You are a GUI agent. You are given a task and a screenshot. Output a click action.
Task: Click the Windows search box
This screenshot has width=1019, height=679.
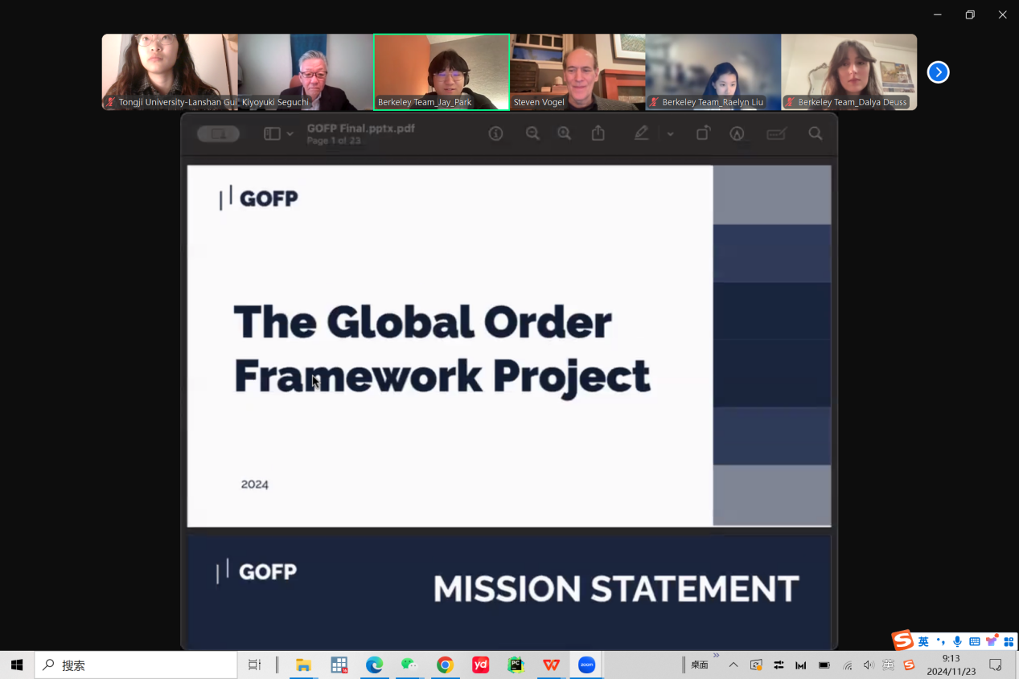click(136, 665)
